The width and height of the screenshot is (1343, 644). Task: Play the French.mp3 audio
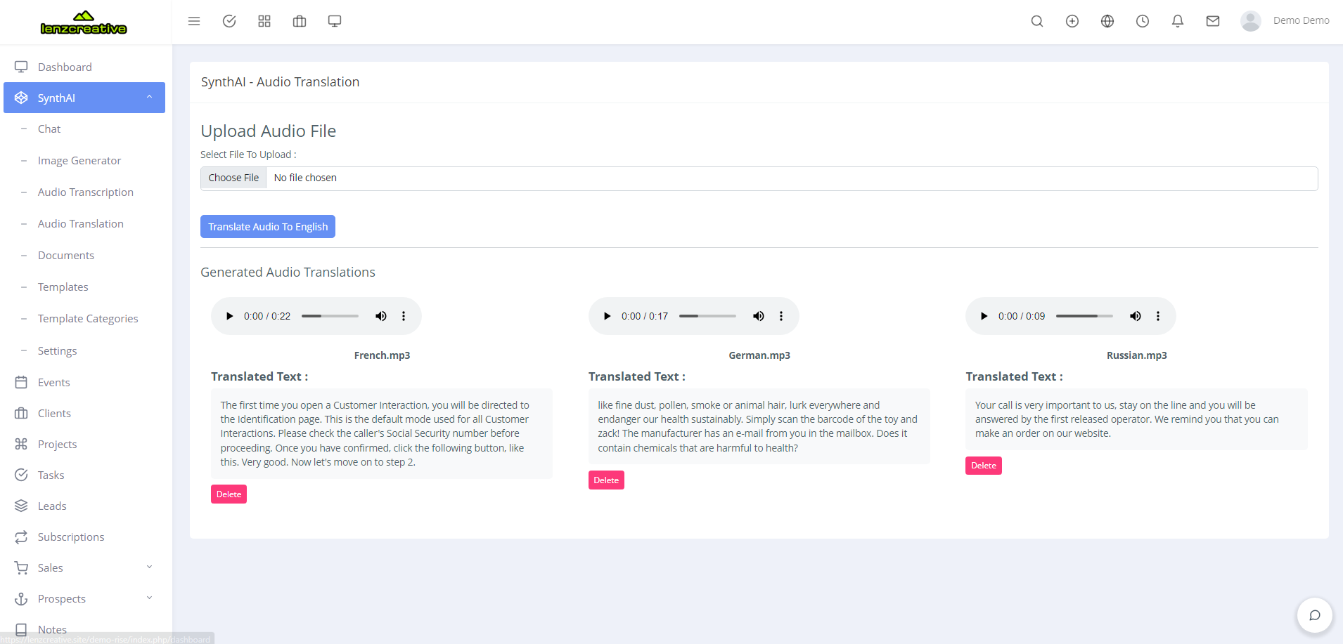pos(229,316)
